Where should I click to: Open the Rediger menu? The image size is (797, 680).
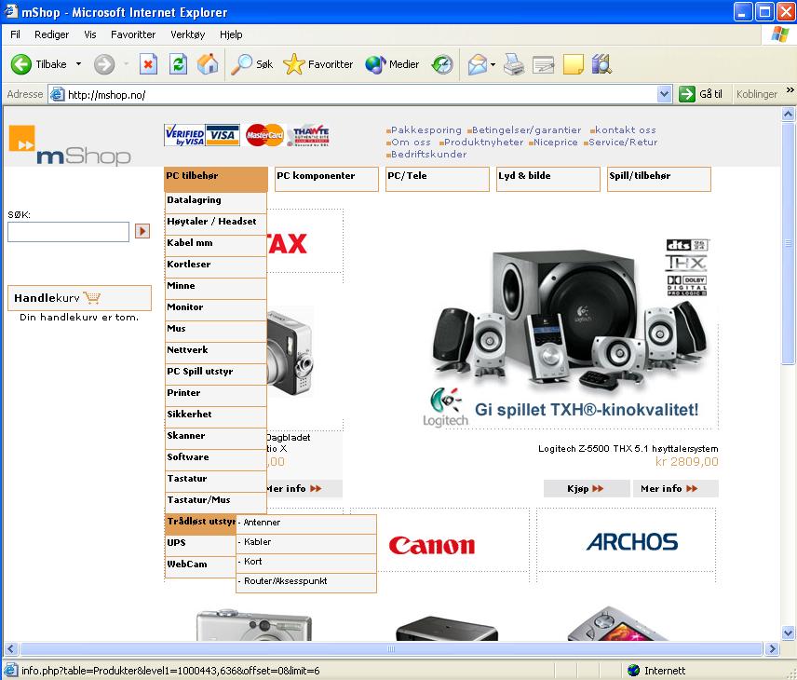pyautogui.click(x=51, y=34)
